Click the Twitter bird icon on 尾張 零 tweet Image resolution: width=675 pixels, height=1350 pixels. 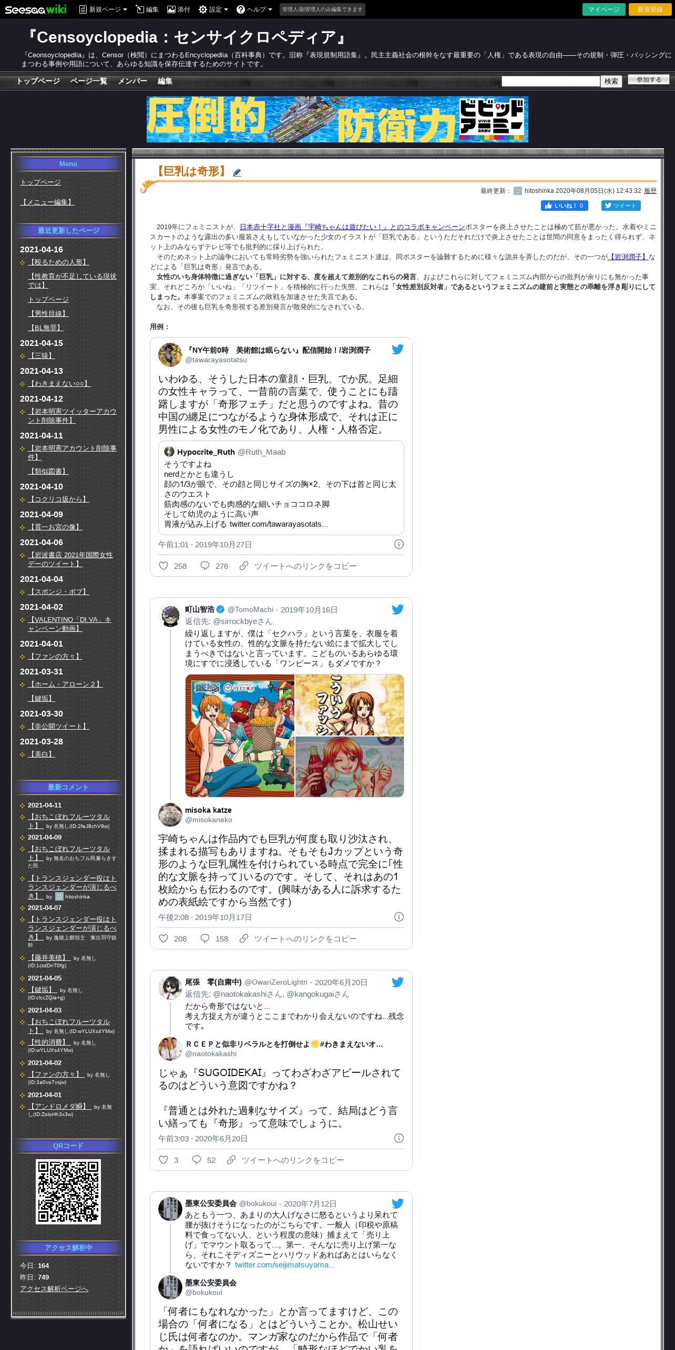[x=398, y=983]
